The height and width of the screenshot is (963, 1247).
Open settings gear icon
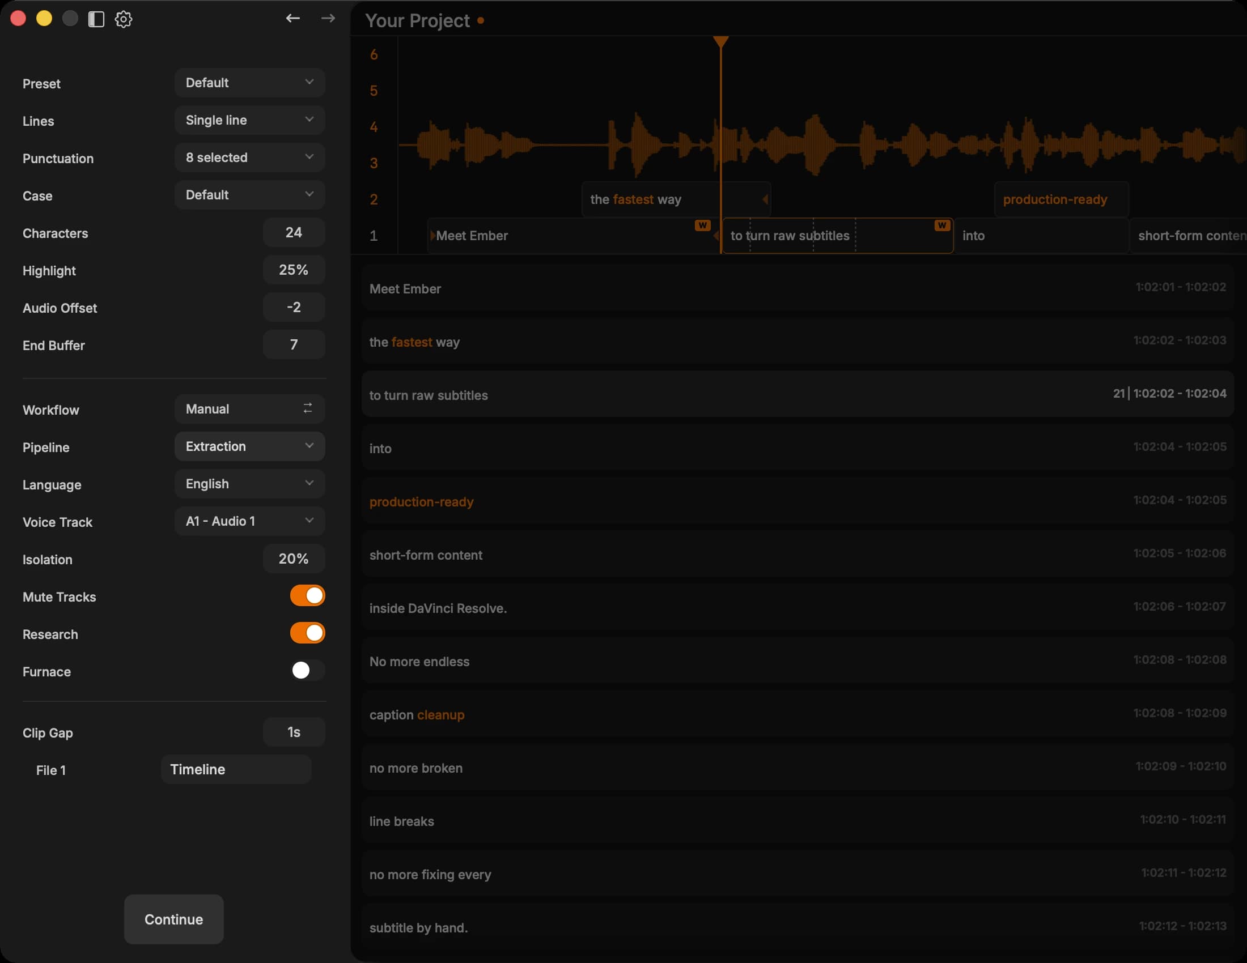pyautogui.click(x=124, y=19)
